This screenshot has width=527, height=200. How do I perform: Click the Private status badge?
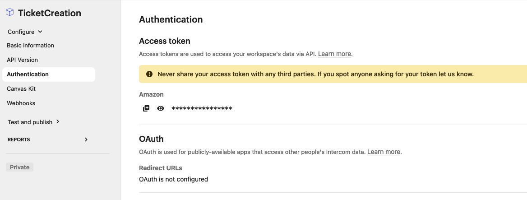(x=19, y=167)
